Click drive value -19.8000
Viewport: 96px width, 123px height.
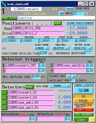77,33
